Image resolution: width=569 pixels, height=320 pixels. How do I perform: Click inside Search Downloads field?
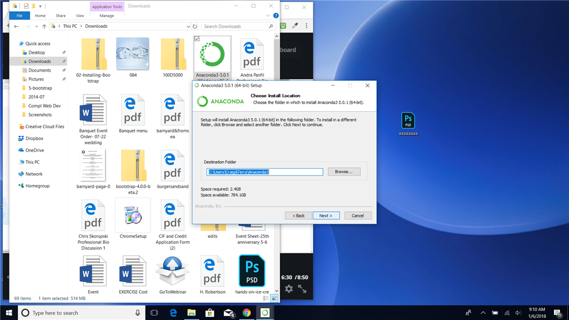(238, 26)
